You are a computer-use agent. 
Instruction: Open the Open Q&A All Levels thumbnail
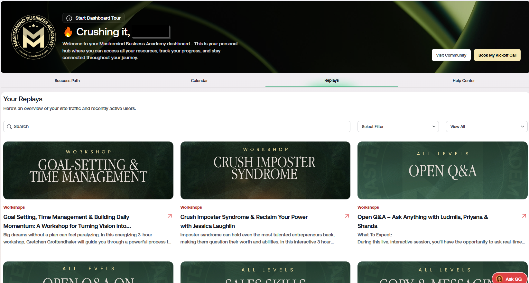(442, 170)
